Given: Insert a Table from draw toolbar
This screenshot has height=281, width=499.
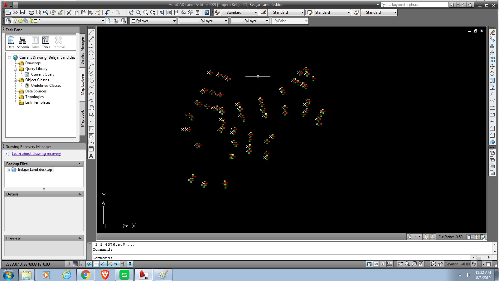Looking at the screenshot, I should tap(91, 149).
